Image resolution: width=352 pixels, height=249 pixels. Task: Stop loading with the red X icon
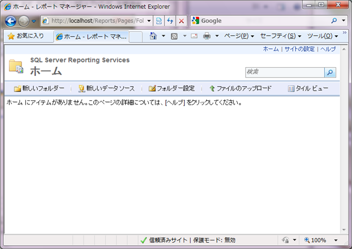point(181,21)
